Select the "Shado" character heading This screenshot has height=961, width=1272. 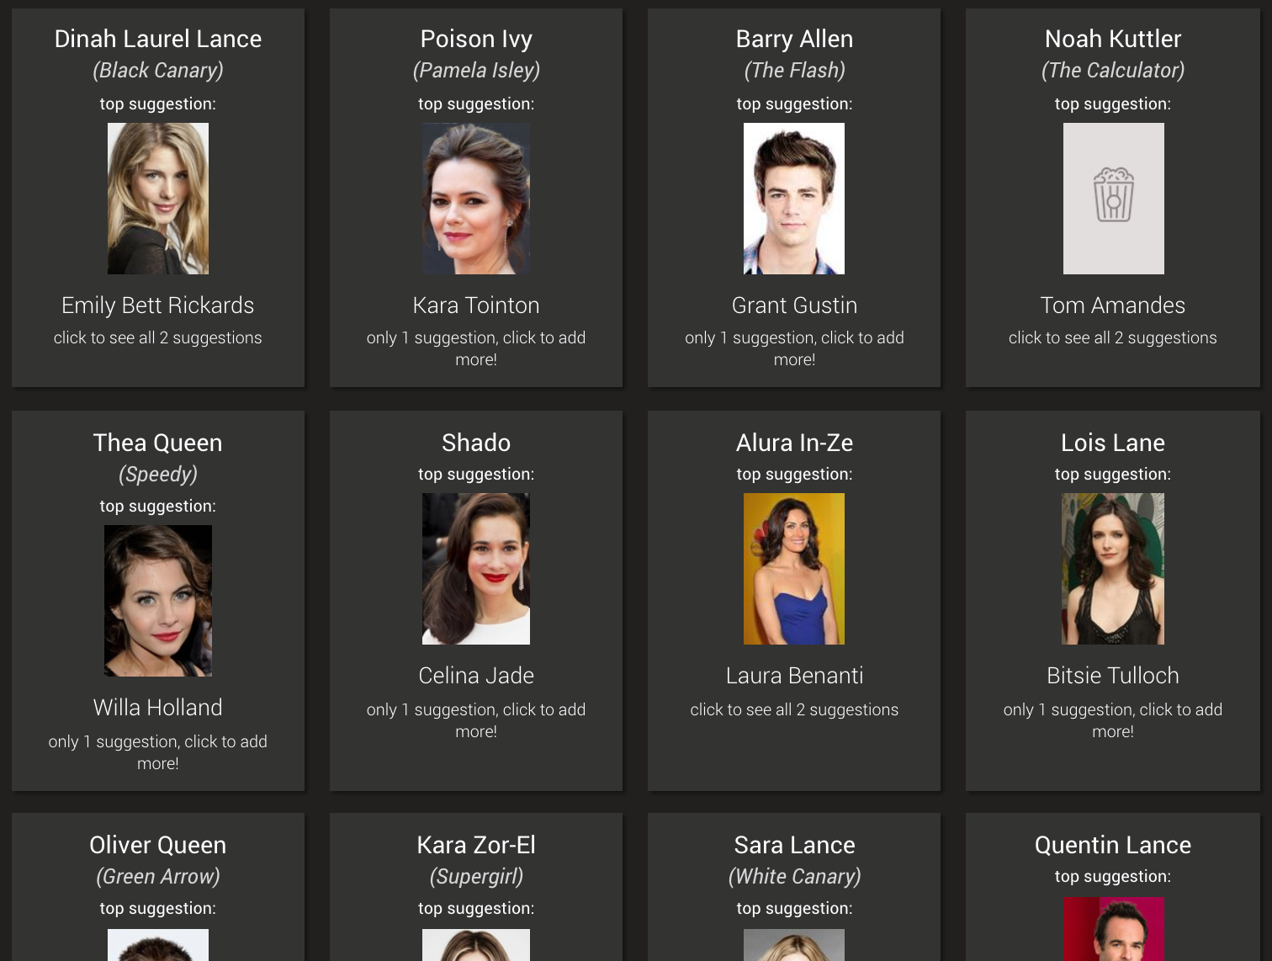click(x=476, y=443)
